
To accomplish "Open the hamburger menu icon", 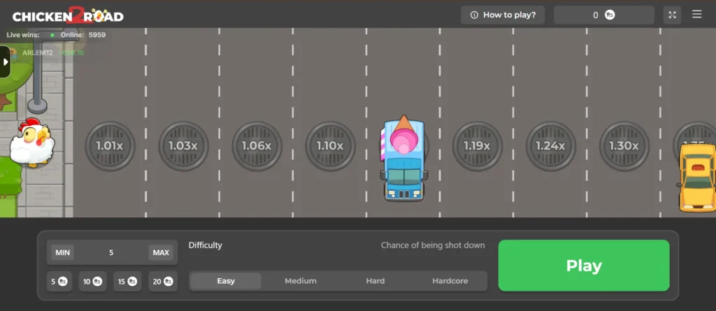I will 697,15.
